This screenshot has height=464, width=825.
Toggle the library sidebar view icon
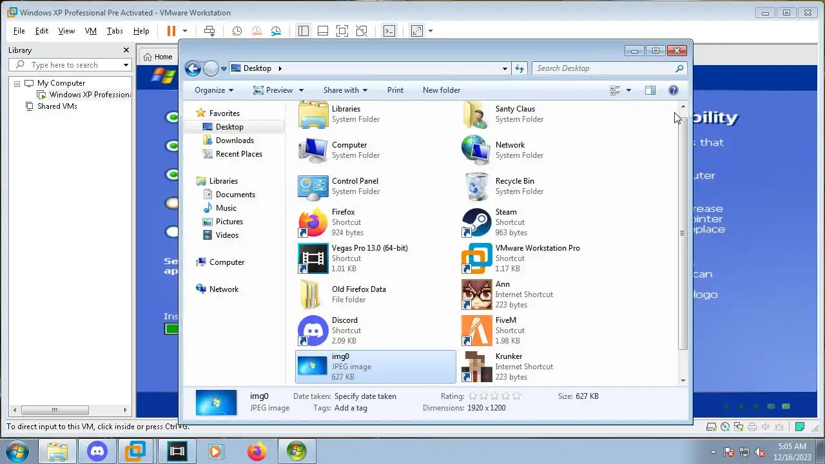tap(304, 31)
